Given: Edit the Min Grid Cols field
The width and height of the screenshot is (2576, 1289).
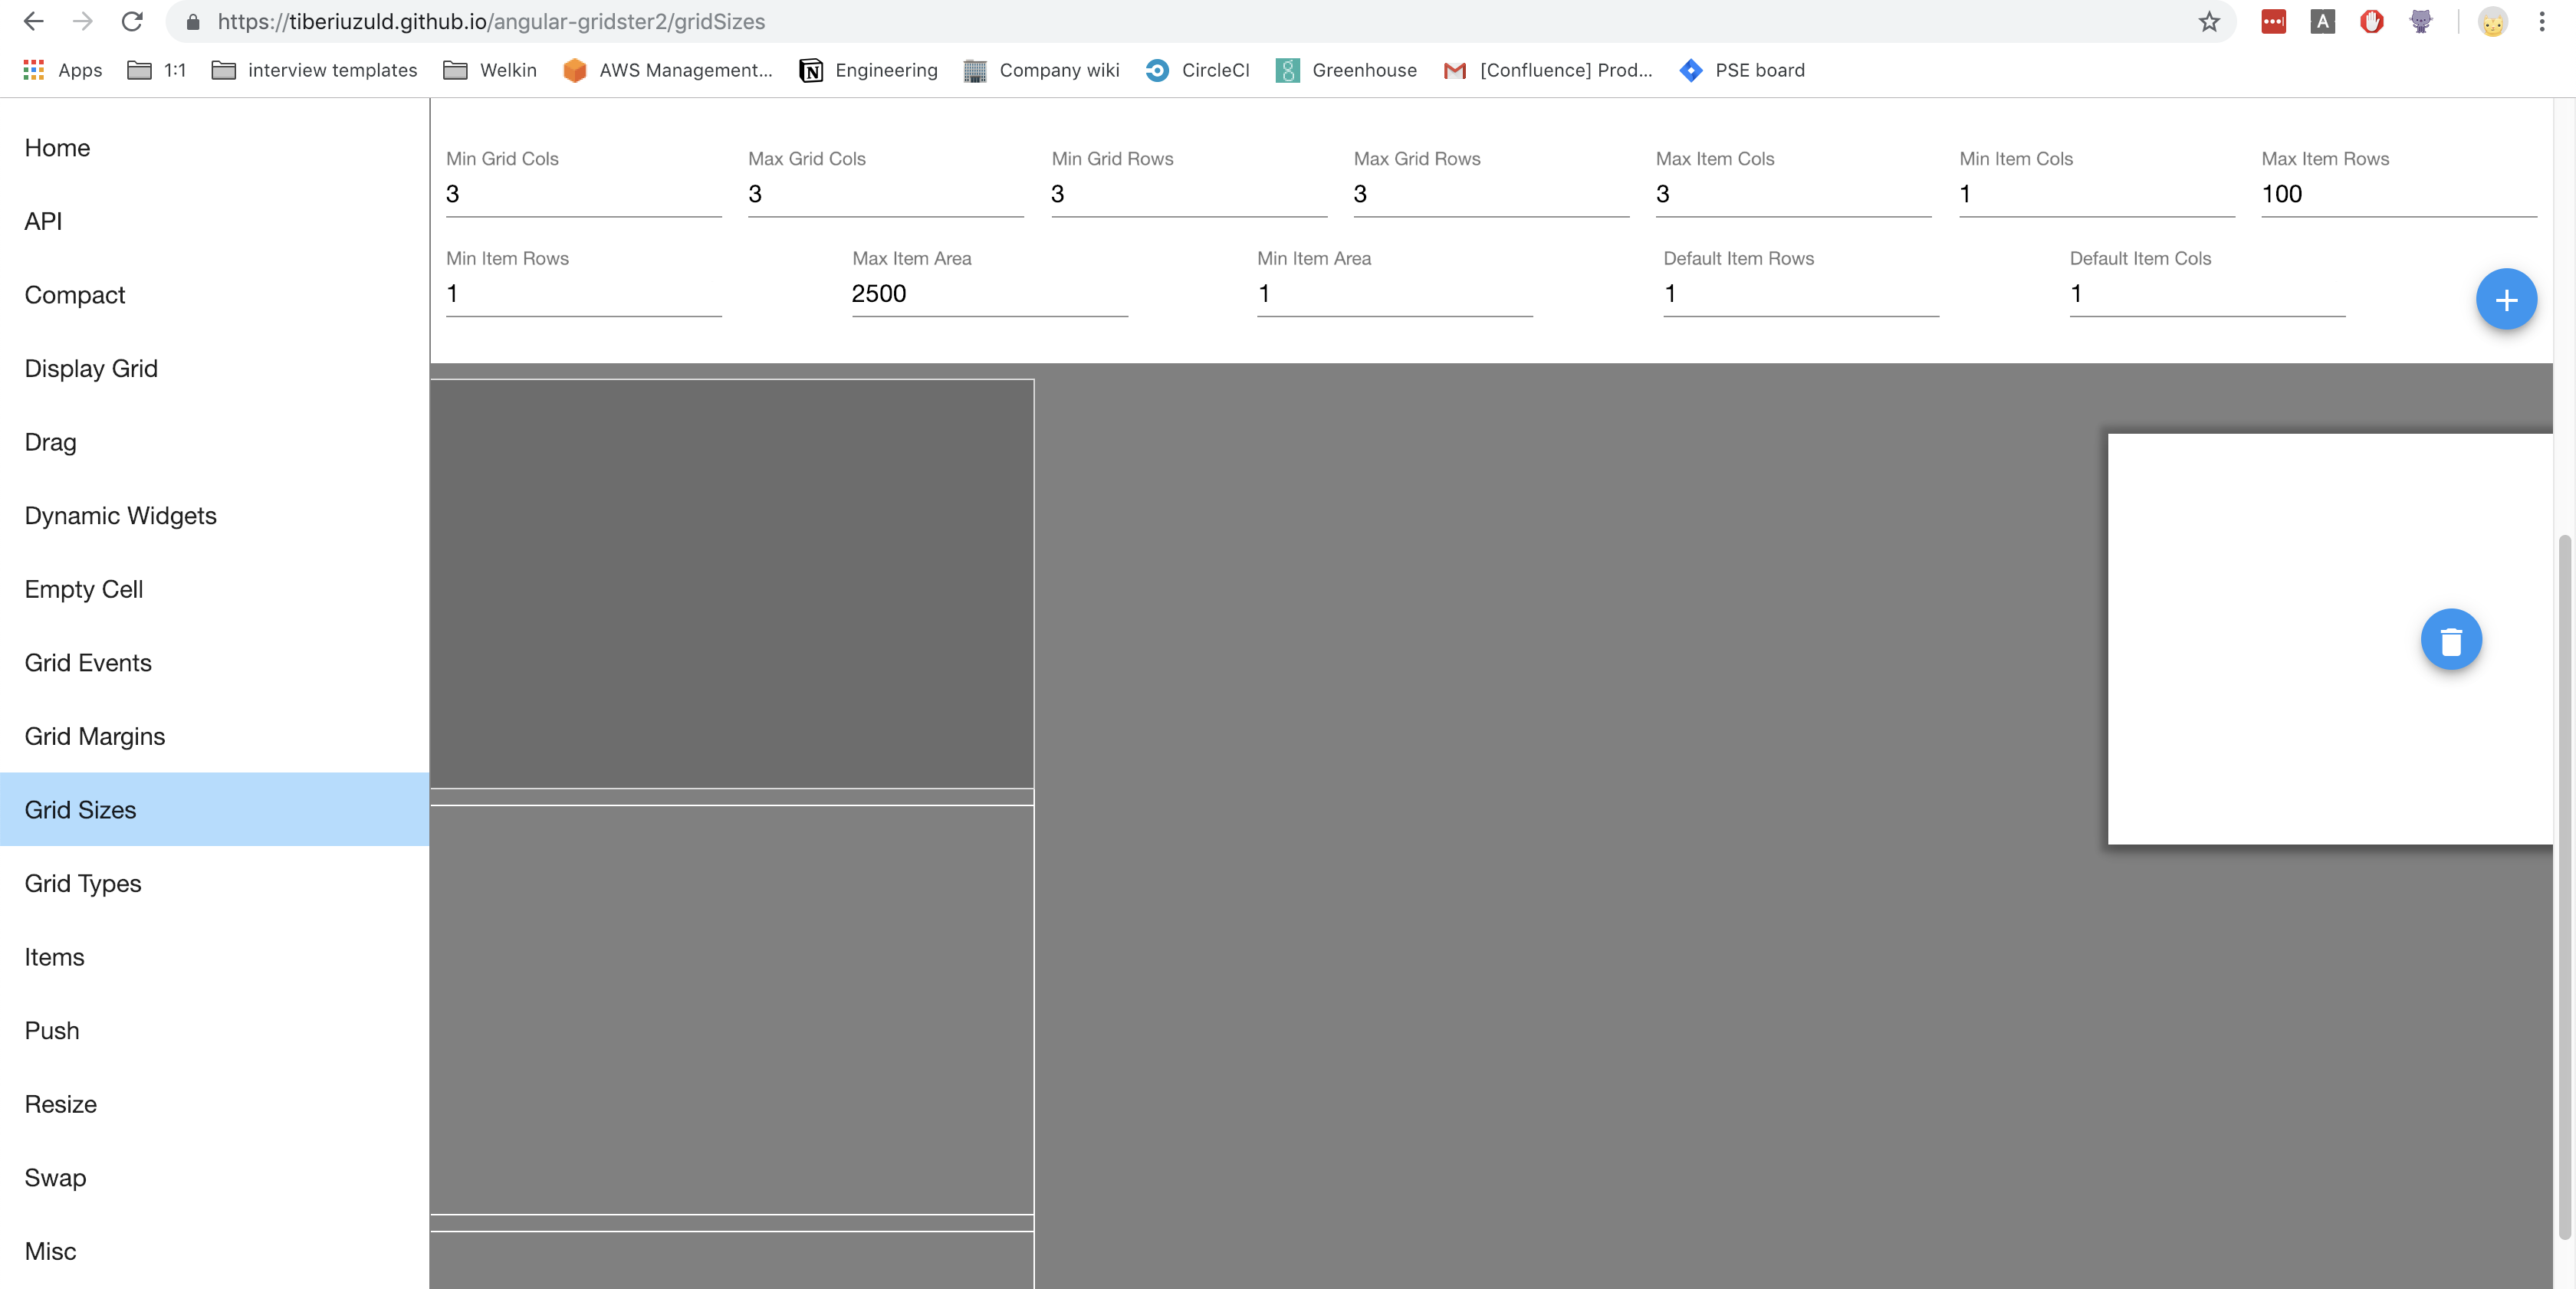Looking at the screenshot, I should click(x=583, y=193).
